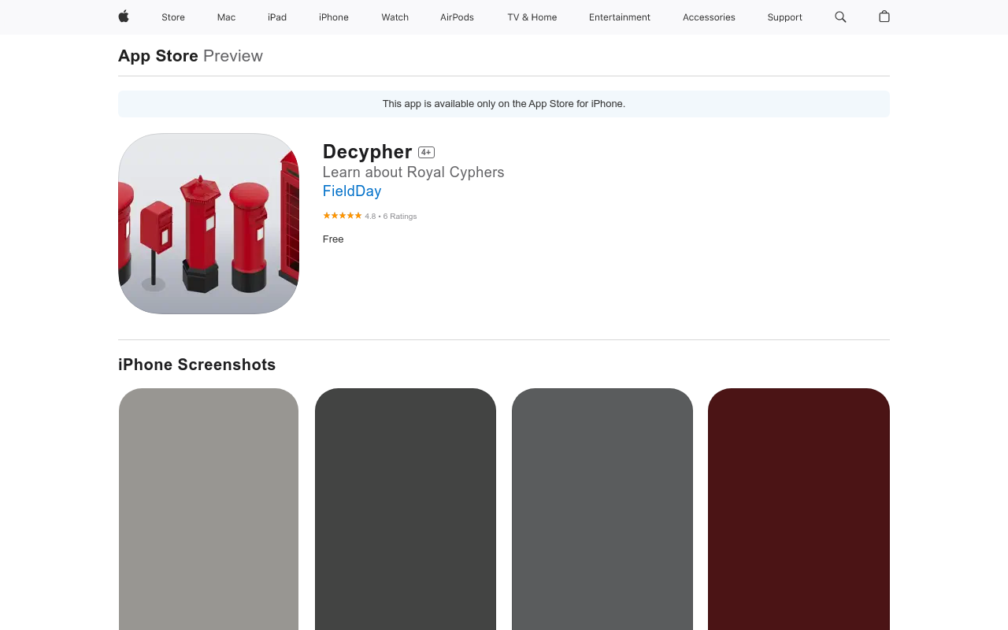Click the Decypher postbox app icon
The height and width of the screenshot is (630, 1008).
click(209, 224)
